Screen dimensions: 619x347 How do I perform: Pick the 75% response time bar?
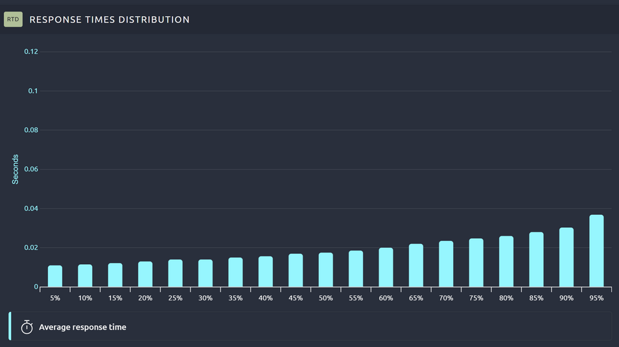(x=476, y=263)
